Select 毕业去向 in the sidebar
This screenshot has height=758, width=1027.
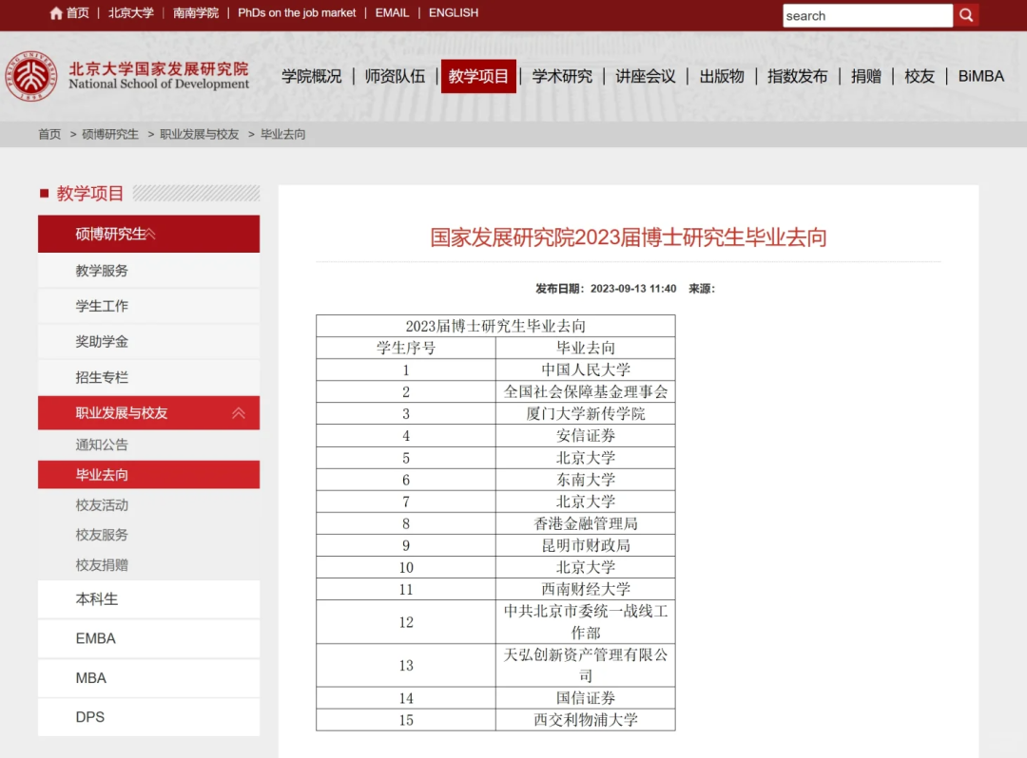(148, 475)
